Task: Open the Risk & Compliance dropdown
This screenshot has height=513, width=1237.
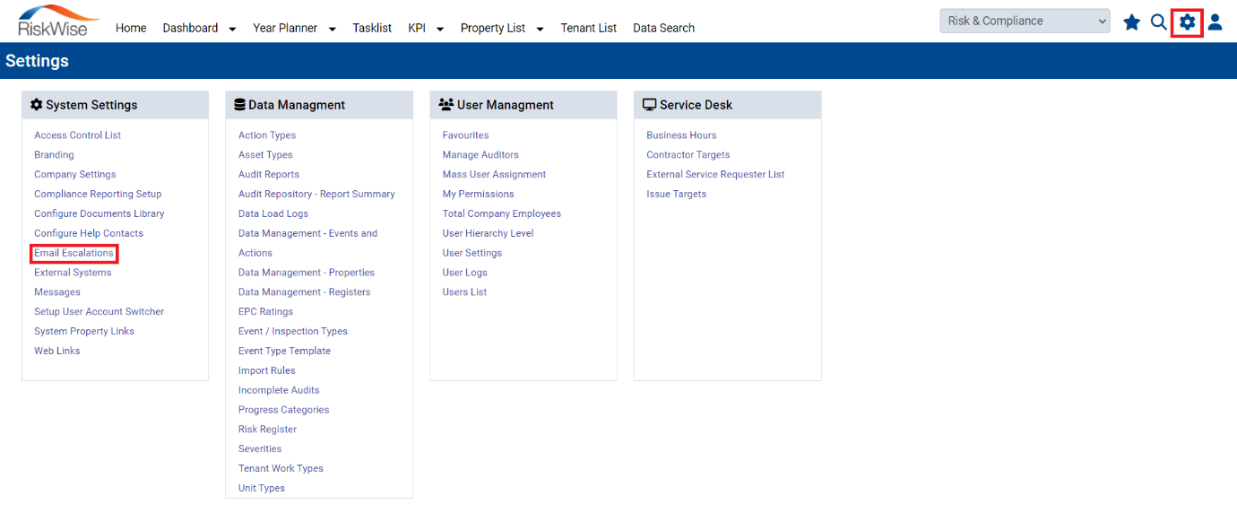Action: (1025, 21)
